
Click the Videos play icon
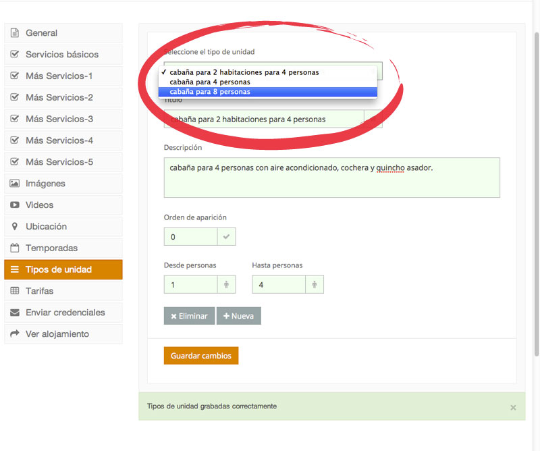pyautogui.click(x=14, y=205)
